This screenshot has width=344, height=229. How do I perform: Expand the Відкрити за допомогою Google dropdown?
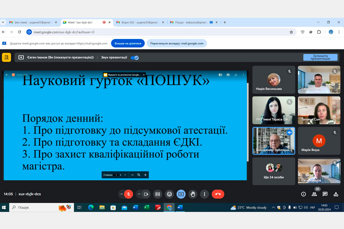[x=144, y=75]
